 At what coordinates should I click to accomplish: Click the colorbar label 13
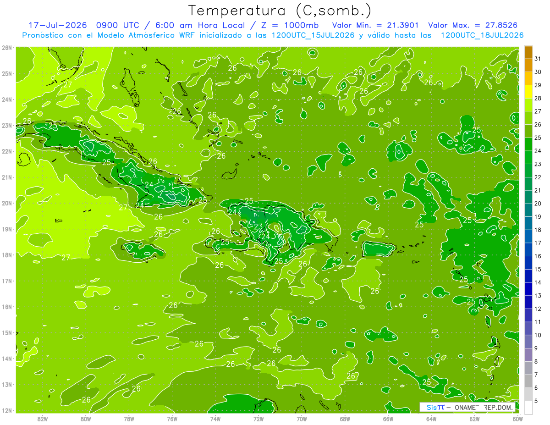tap(538, 296)
